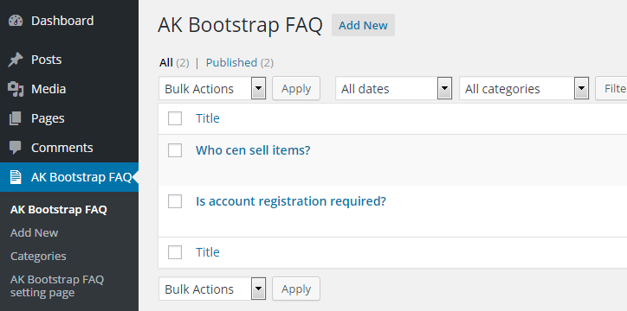
Task: Click the Comments speech bubble icon
Action: pos(16,148)
